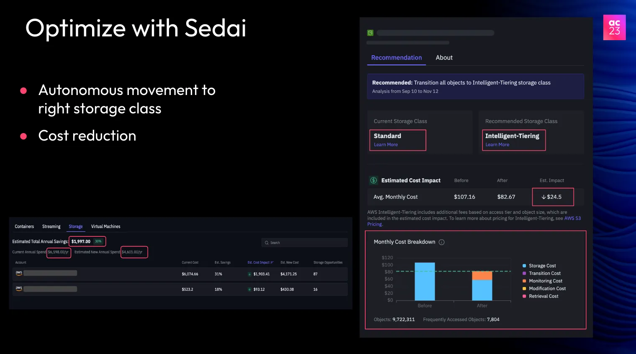Click the $82.67 After monthly cost
The height and width of the screenshot is (354, 636).
click(x=506, y=197)
